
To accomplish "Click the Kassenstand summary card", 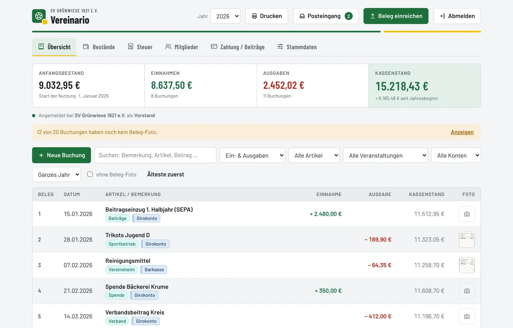I will pos(425,85).
